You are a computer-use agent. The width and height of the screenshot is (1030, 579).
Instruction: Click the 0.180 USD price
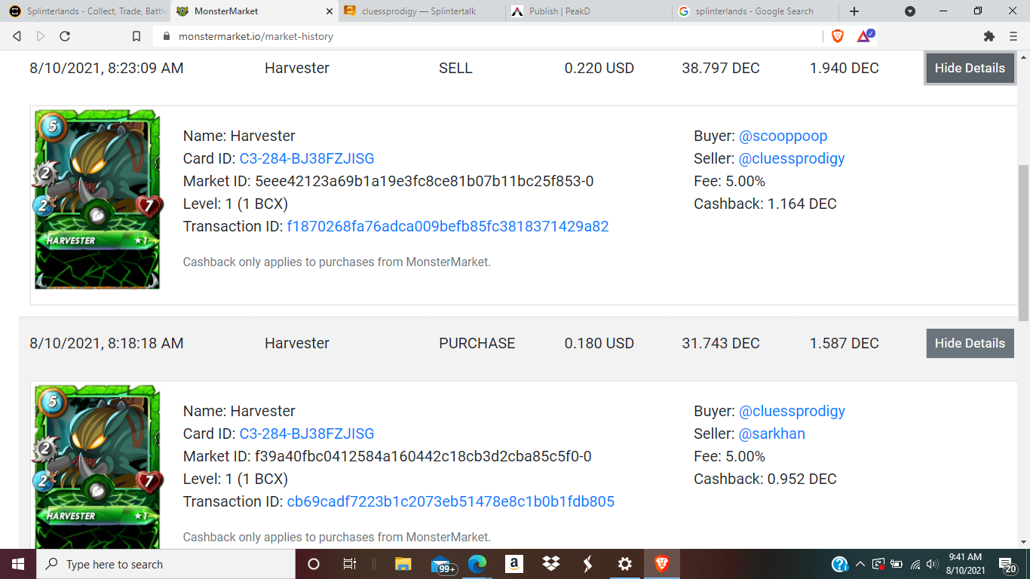(599, 343)
